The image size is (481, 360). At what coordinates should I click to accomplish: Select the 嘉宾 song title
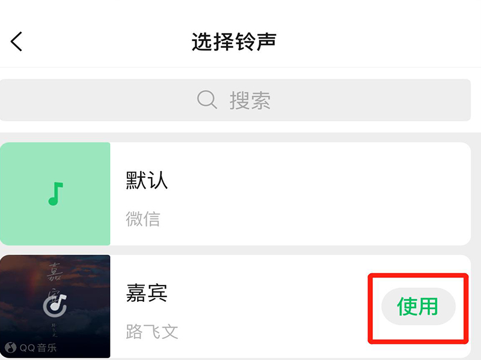[147, 293]
